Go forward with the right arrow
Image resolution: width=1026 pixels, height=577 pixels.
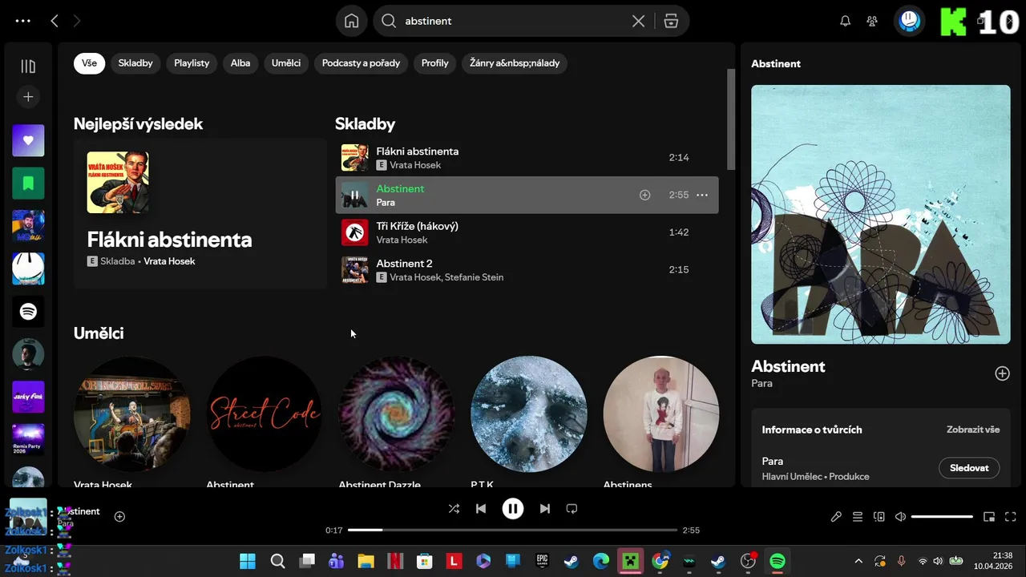(x=77, y=21)
